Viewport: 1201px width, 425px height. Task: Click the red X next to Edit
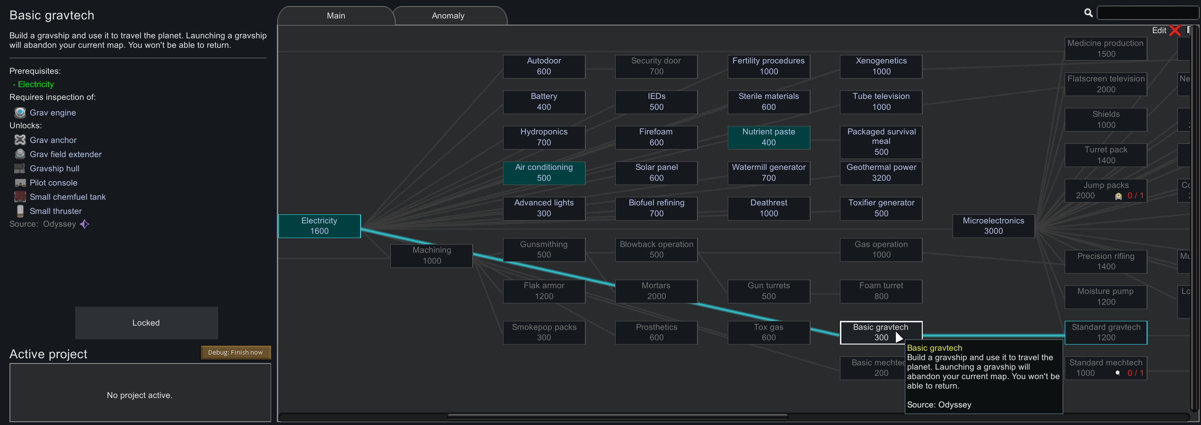(1175, 30)
